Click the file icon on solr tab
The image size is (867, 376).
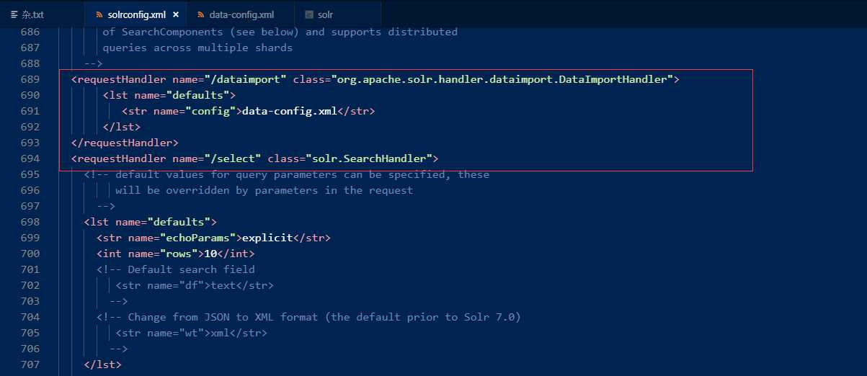tap(309, 14)
